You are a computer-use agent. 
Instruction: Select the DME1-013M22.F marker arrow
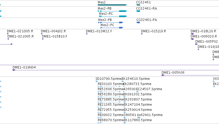[x=86, y=34]
